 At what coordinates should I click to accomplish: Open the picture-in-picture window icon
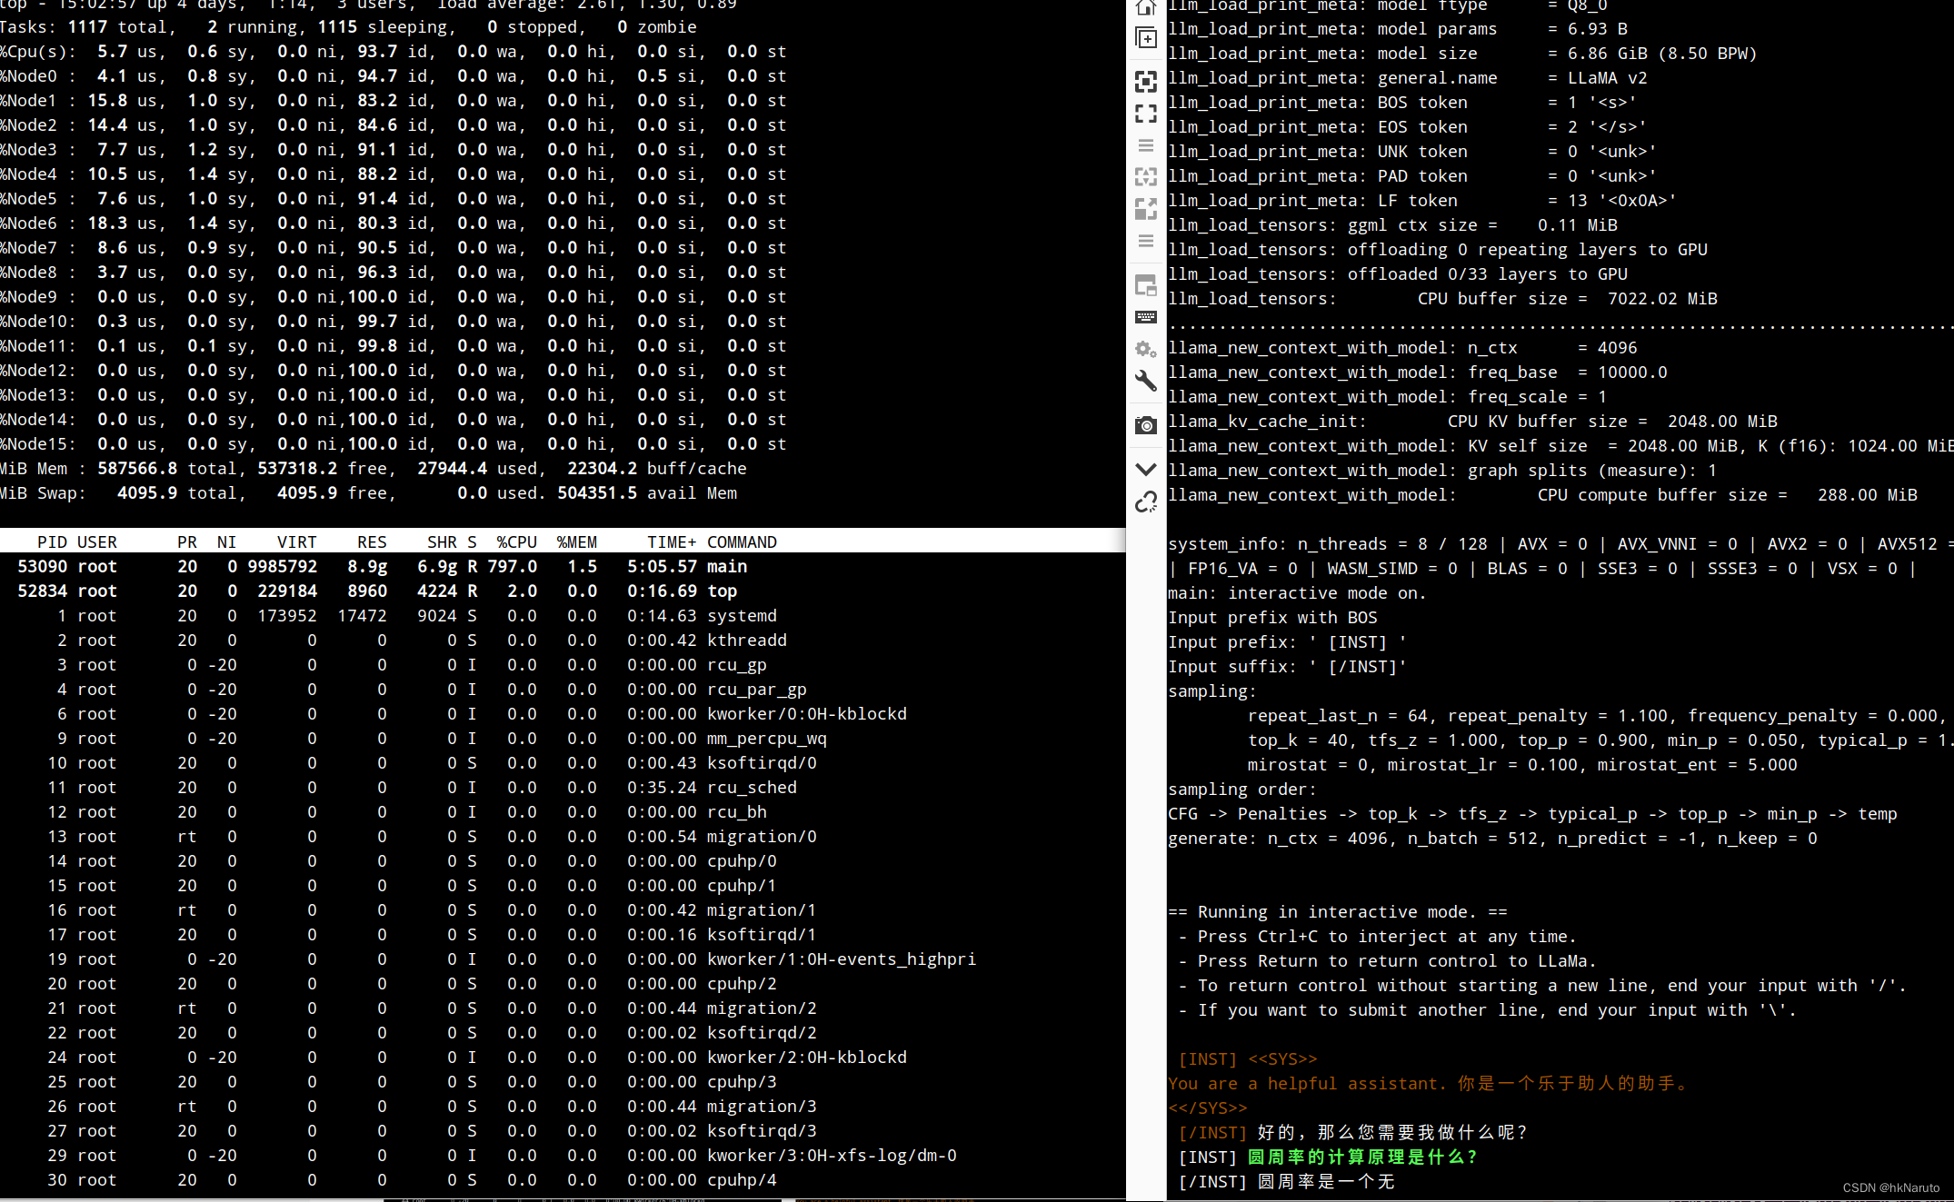(x=1146, y=285)
